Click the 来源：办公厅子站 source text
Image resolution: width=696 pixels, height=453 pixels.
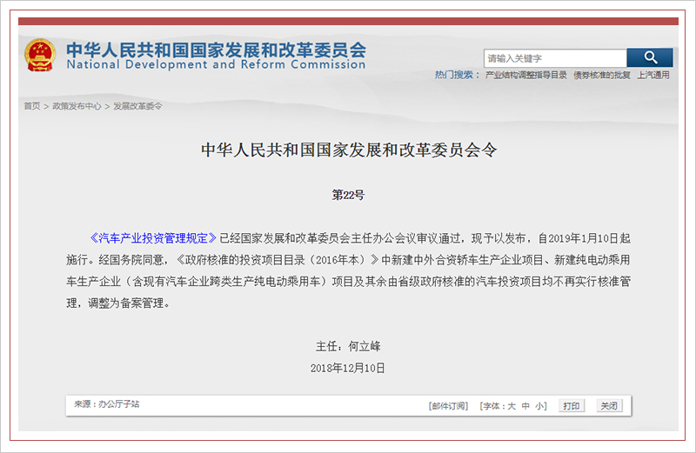[106, 404]
